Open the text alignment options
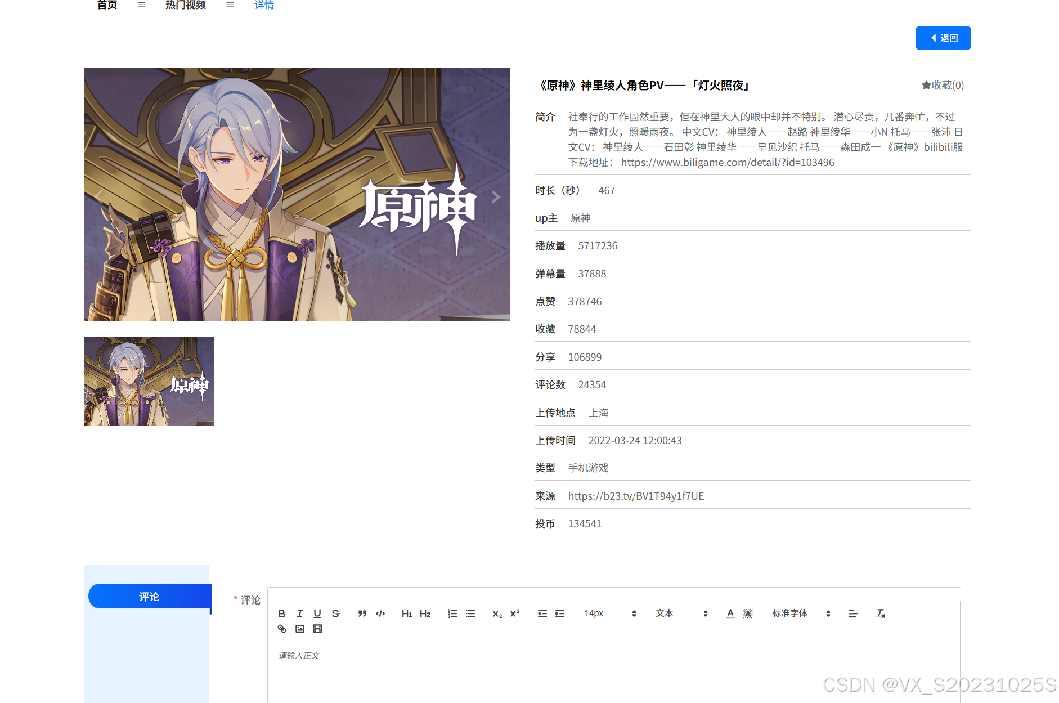1059x703 pixels. [x=853, y=614]
